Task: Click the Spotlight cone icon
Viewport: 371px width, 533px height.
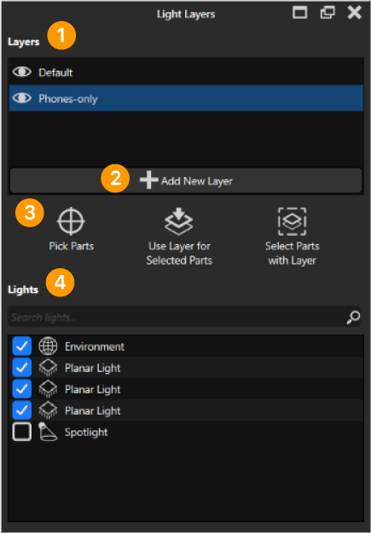Action: (48, 432)
